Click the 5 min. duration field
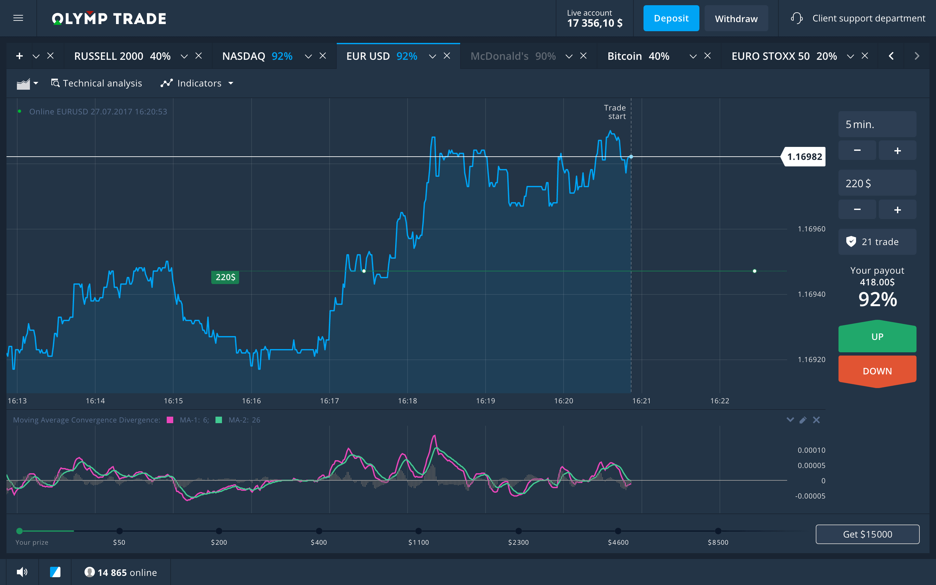Screen dimensions: 936x585 click(877, 124)
